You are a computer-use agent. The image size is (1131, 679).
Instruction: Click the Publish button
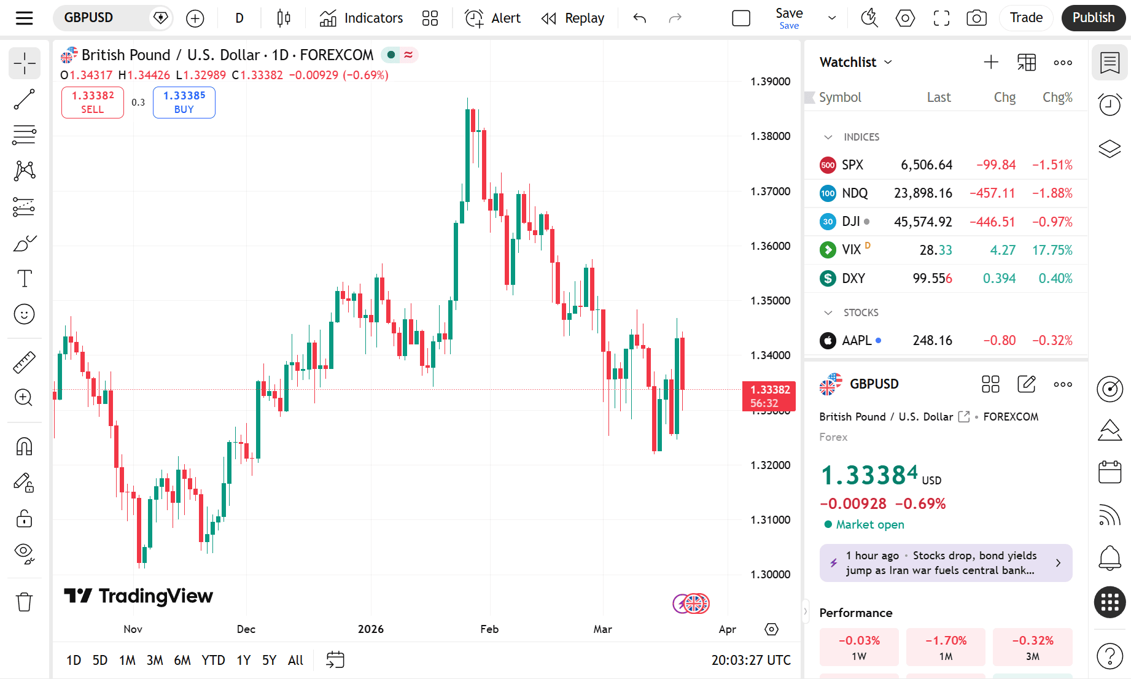pyautogui.click(x=1093, y=18)
